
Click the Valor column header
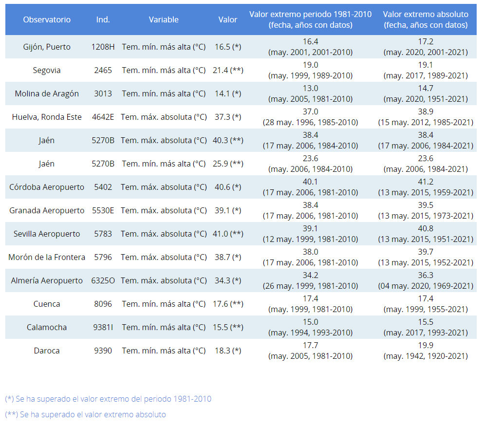click(x=228, y=19)
